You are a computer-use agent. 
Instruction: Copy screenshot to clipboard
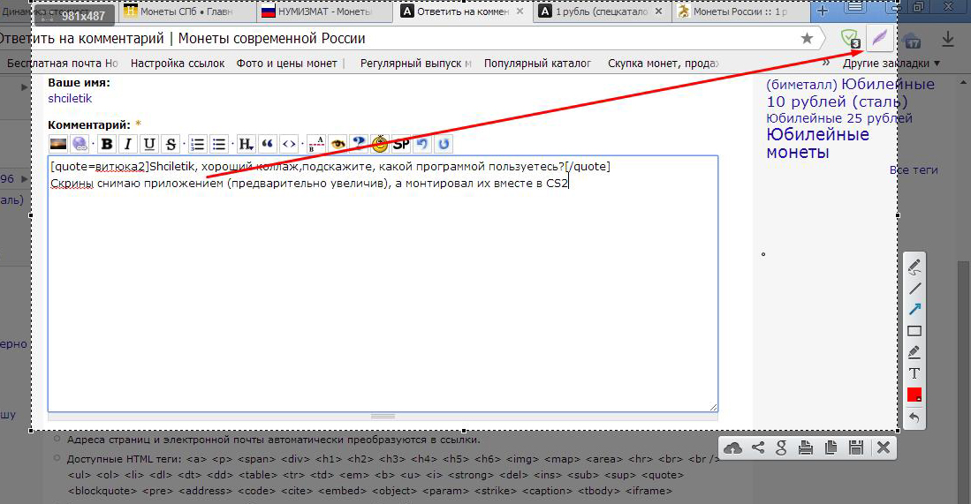tap(831, 448)
